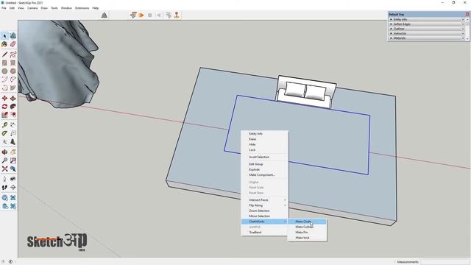The height and width of the screenshot is (265, 471).
Task: Select the Protractor tool
Action: coord(4,133)
